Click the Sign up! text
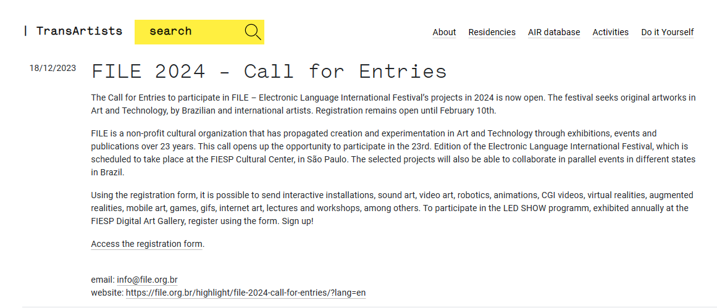717x308 pixels. click(x=298, y=221)
